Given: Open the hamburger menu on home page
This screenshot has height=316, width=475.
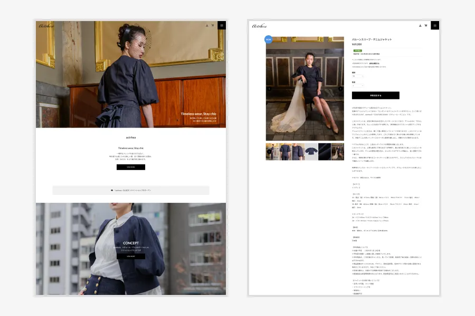Looking at the screenshot, I should (222, 25).
